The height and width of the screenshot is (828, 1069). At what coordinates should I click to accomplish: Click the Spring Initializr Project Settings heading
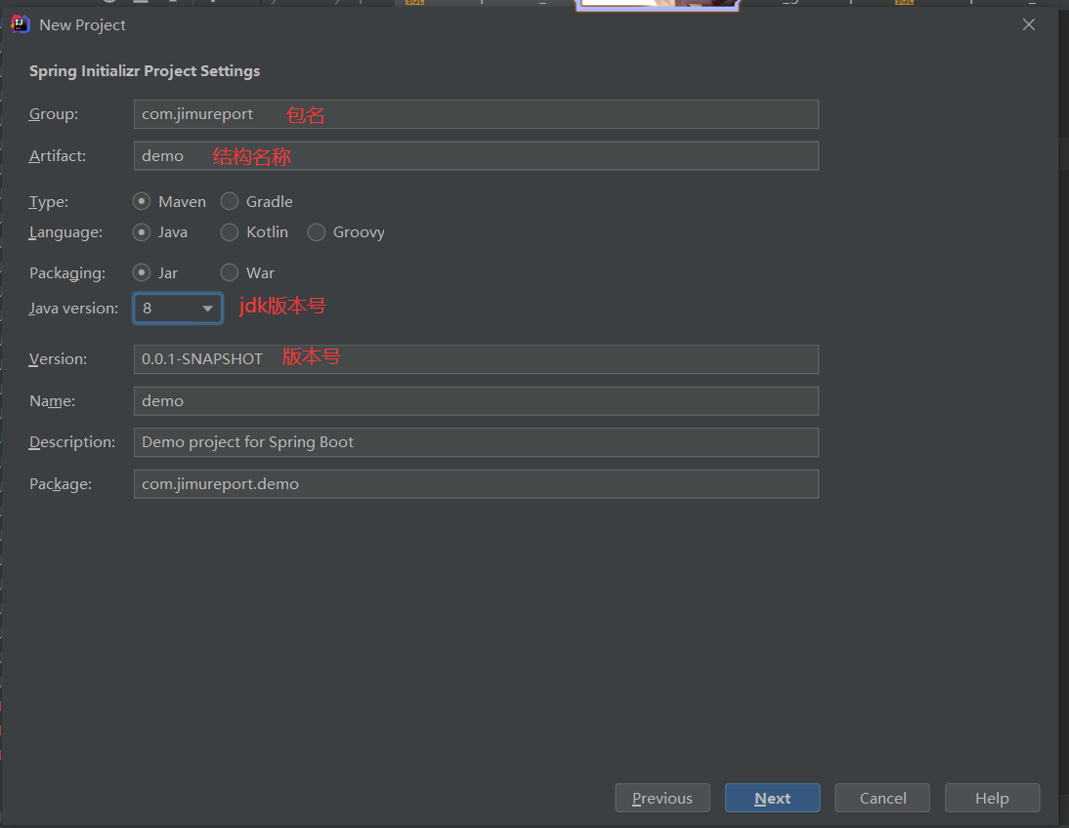145,71
